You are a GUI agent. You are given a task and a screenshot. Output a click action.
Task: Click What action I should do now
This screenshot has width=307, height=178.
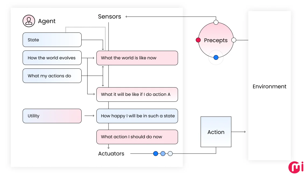tap(137, 137)
